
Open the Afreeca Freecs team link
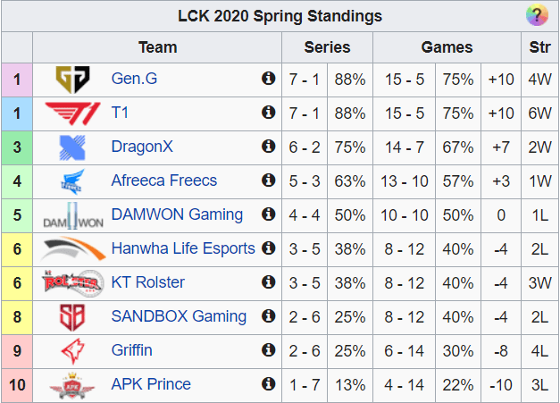click(163, 181)
